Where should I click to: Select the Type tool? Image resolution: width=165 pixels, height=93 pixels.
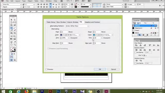(11, 28)
